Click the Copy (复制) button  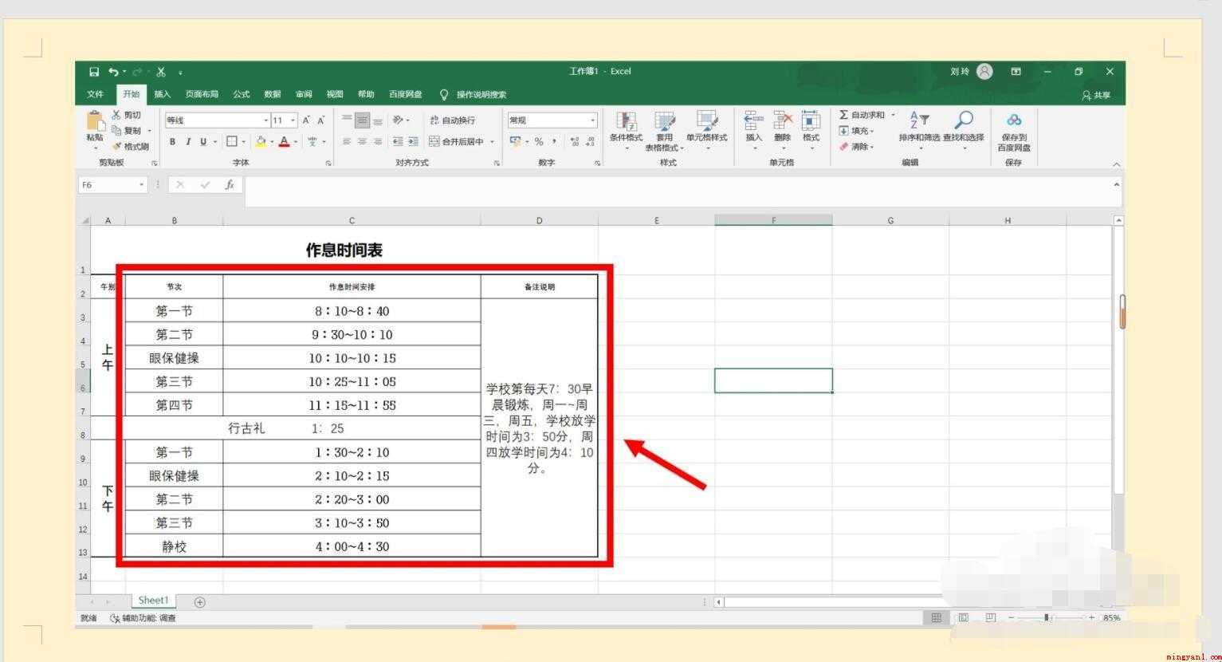[126, 131]
